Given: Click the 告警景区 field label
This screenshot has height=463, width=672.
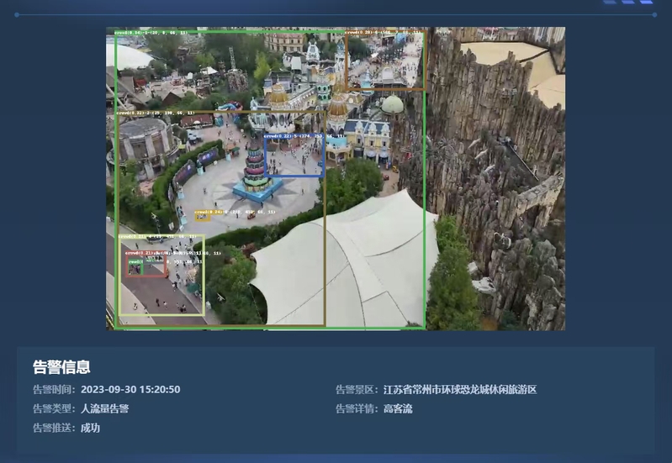Looking at the screenshot, I should 357,390.
